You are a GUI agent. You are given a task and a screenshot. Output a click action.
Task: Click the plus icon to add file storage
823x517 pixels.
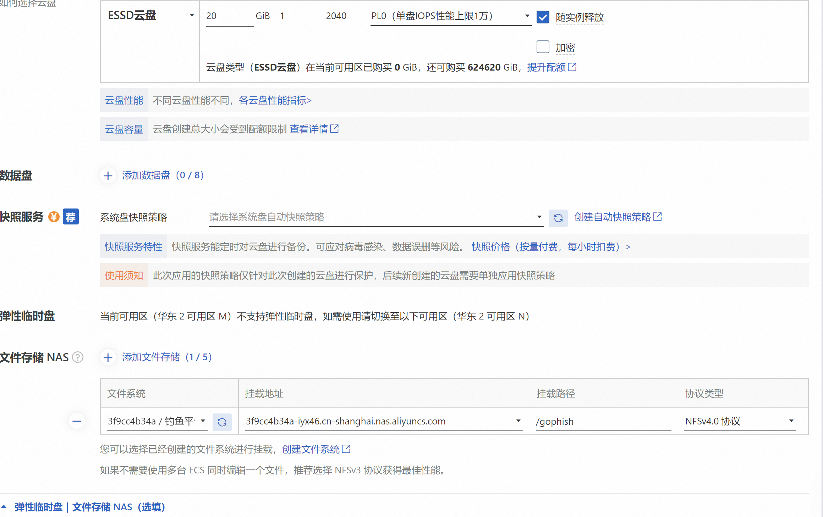click(x=108, y=357)
